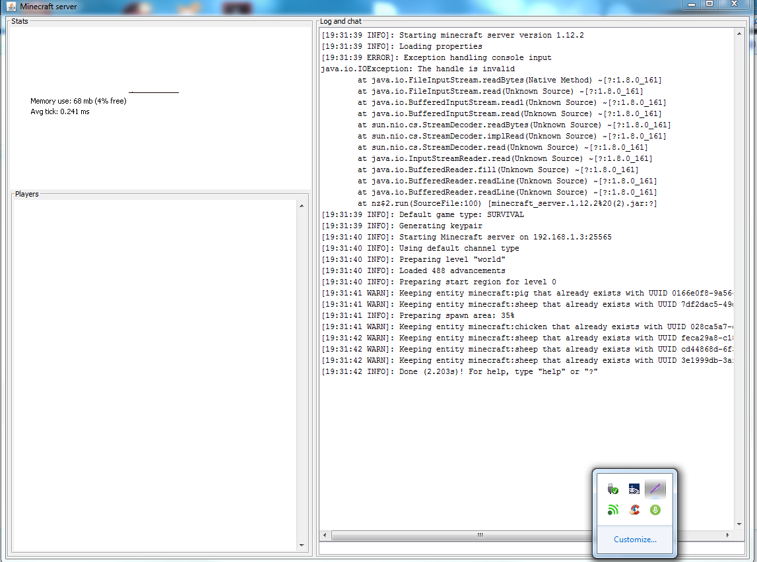The height and width of the screenshot is (562, 757).
Task: Click the Java icon in Minecraft server title bar
Action: [x=11, y=7]
